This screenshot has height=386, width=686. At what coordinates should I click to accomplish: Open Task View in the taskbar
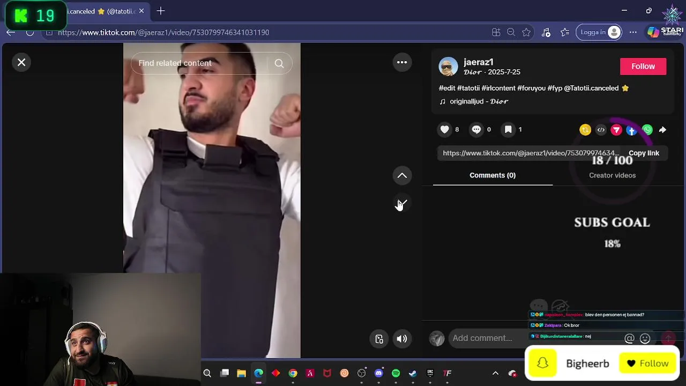click(225, 373)
